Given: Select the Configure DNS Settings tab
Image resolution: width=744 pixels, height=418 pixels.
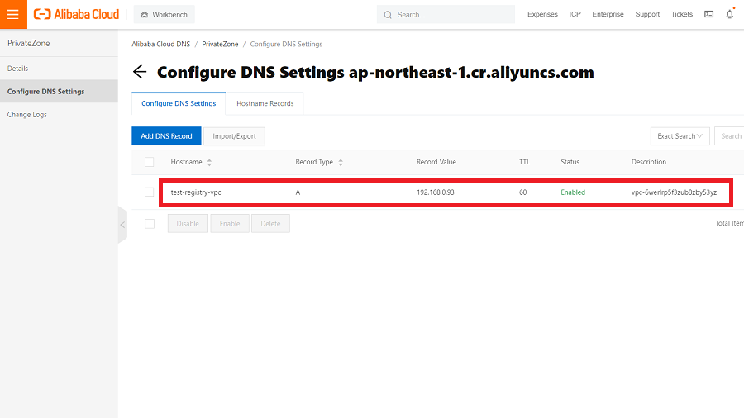Looking at the screenshot, I should point(179,103).
